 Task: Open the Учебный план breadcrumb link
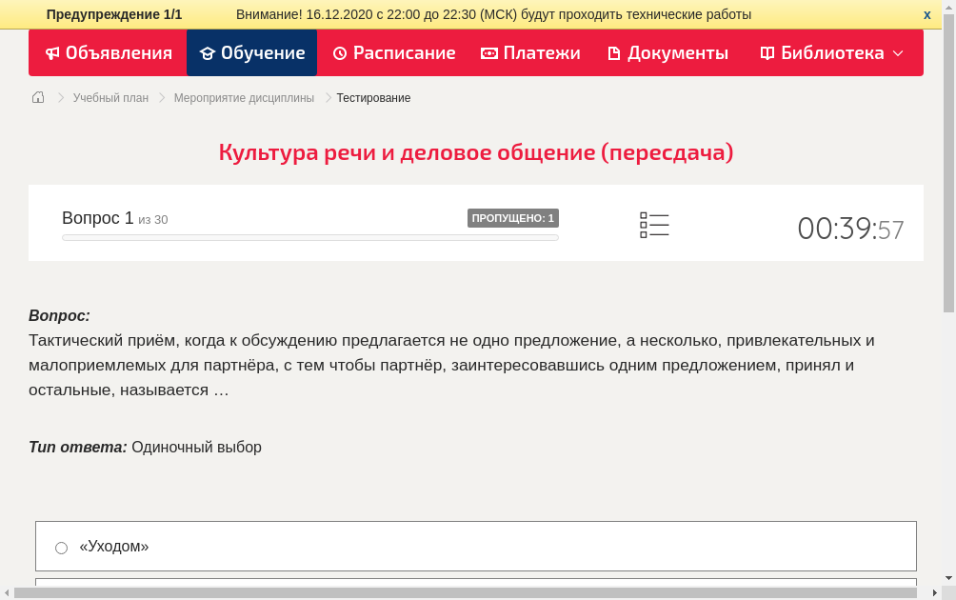click(110, 97)
